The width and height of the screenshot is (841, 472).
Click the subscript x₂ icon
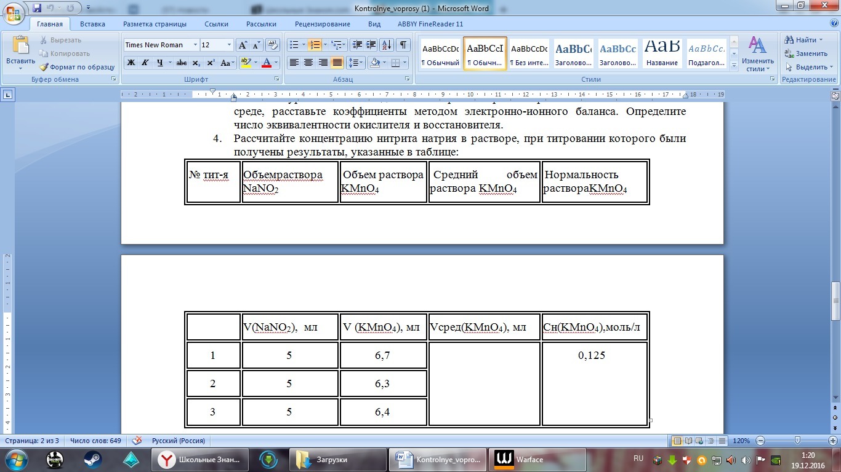coord(196,63)
